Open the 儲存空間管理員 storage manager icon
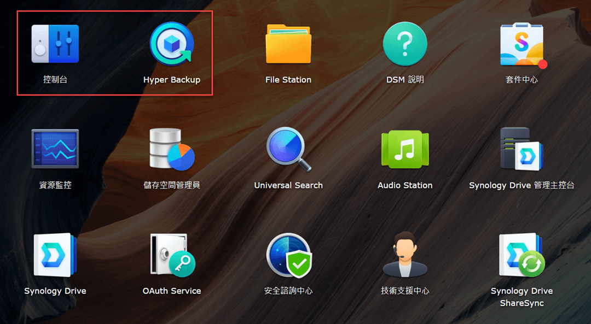Image resolution: width=591 pixels, height=324 pixels. (x=172, y=149)
